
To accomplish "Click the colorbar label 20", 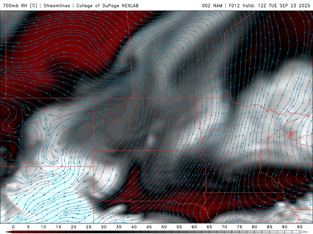I will (x=74, y=227).
